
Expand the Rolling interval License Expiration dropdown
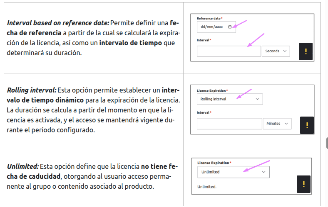coord(229,99)
